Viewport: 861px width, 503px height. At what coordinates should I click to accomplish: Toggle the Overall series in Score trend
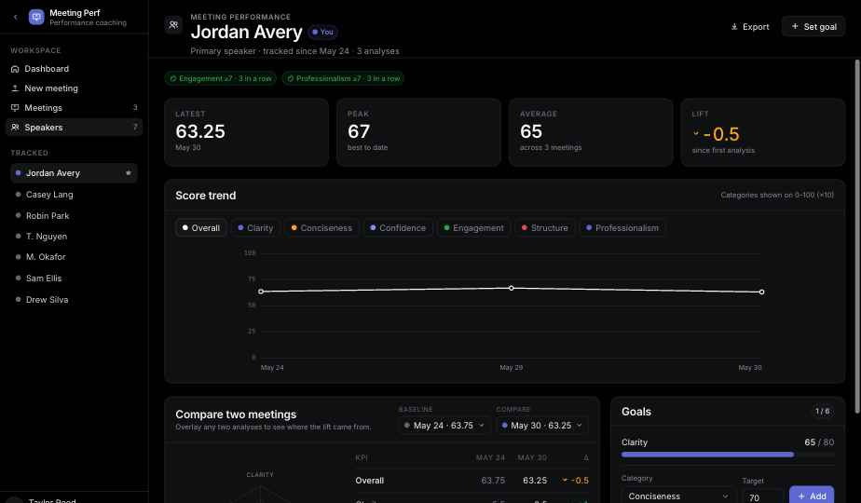201,228
